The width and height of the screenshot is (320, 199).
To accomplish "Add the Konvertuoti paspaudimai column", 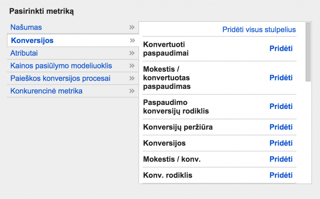I will (x=281, y=49).
